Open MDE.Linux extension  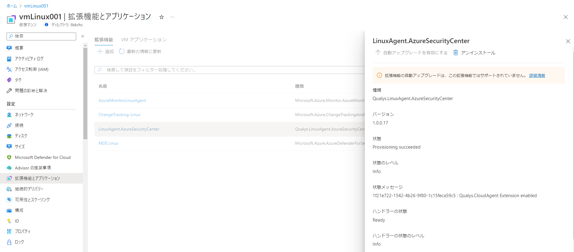(108, 143)
